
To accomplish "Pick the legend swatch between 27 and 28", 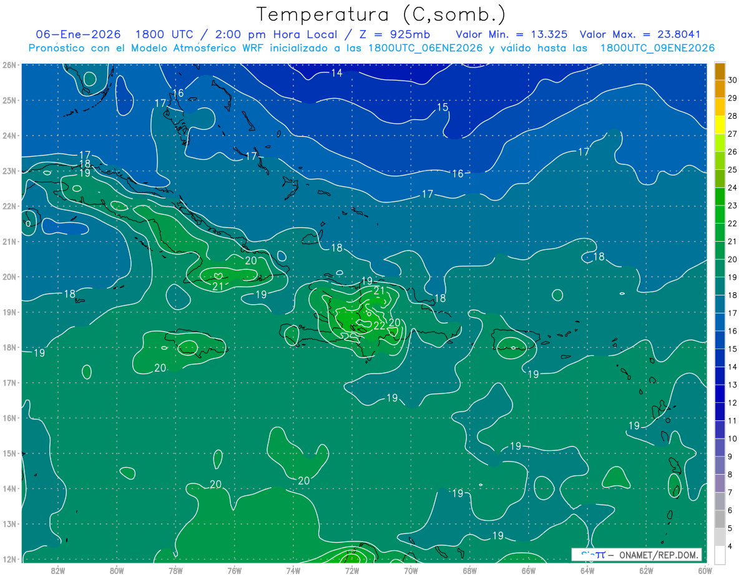I will tap(720, 125).
